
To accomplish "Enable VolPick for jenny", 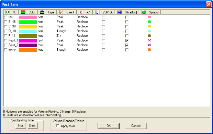I will pos(103,50).
